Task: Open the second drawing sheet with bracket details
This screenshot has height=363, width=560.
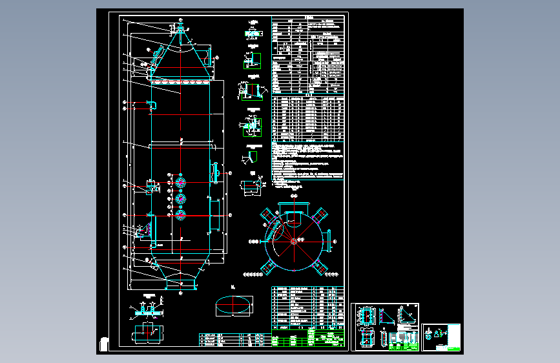Action: (385, 327)
